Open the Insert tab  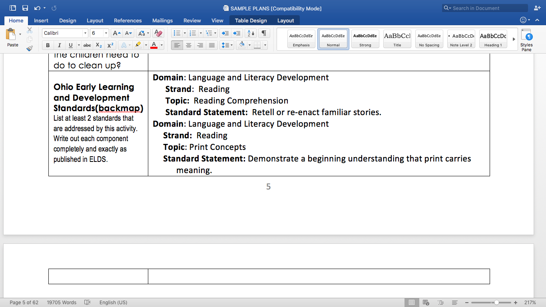point(41,20)
